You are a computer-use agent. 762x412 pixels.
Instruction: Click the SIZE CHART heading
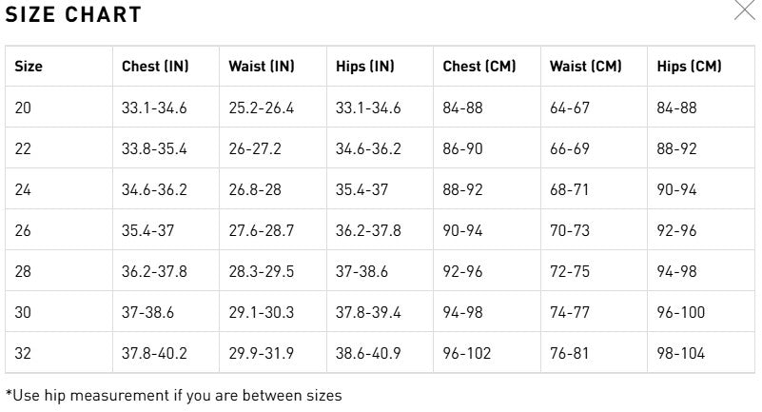tap(73, 14)
